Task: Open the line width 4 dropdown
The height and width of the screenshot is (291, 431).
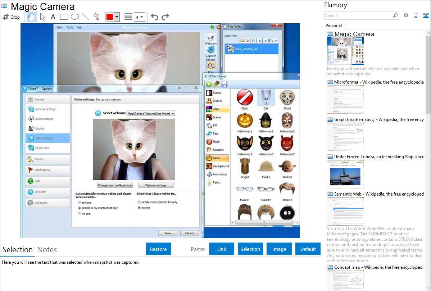Action: [139, 17]
